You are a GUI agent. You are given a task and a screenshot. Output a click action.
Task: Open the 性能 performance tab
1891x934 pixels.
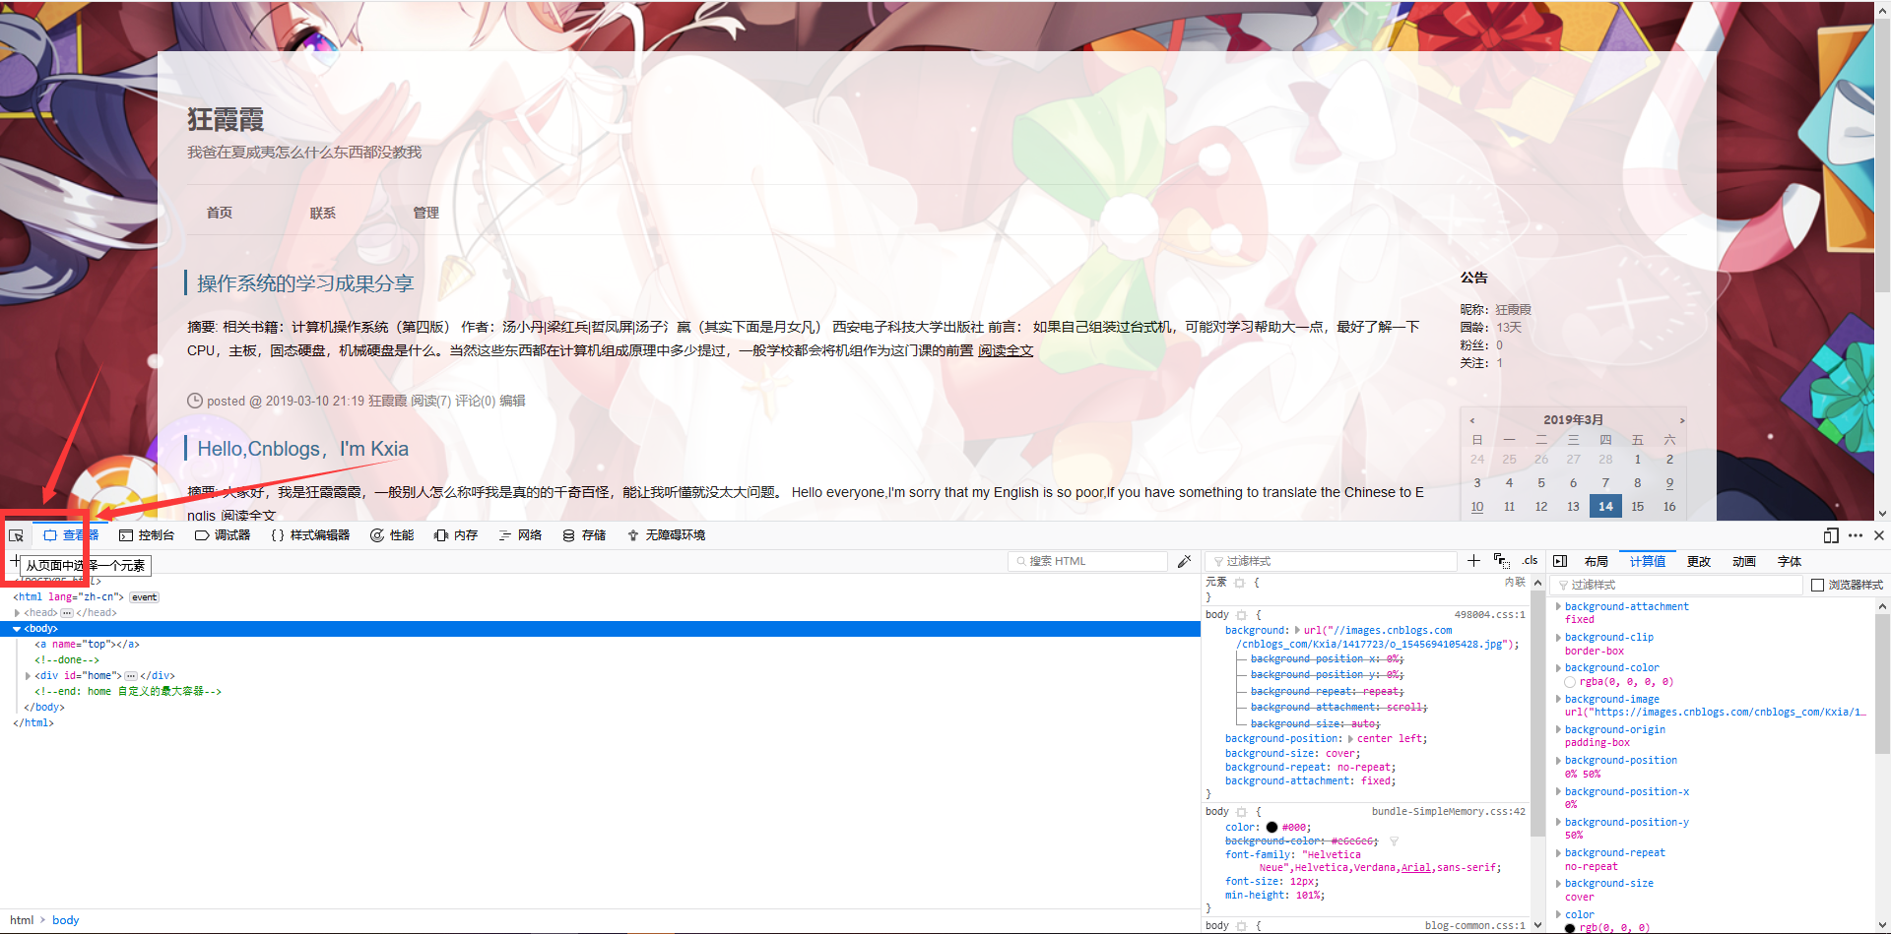coord(392,535)
